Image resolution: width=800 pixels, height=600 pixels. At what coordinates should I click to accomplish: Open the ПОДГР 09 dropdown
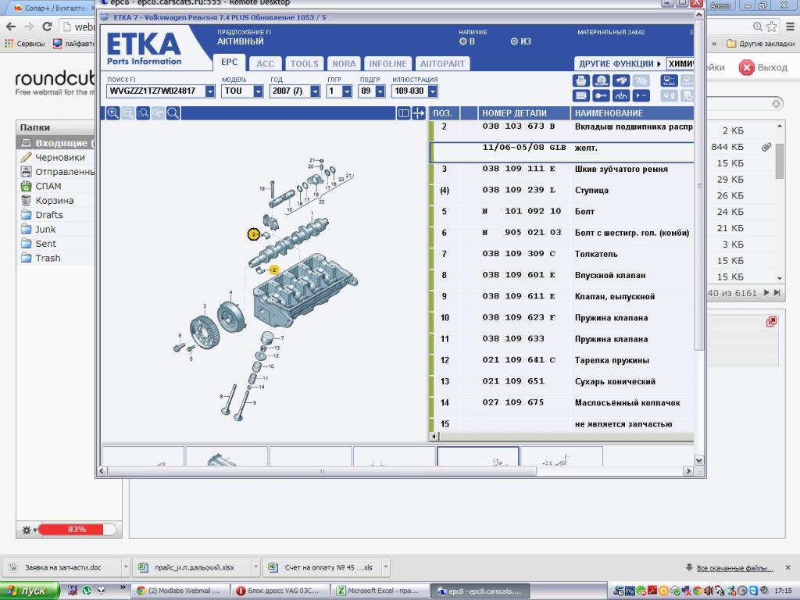coord(380,91)
